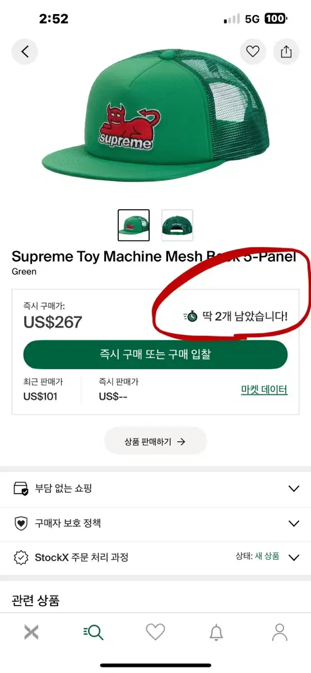The image size is (311, 673).
Task: Tap the shopping box icon beside 부담 없는 쇼핑
Action: (21, 488)
